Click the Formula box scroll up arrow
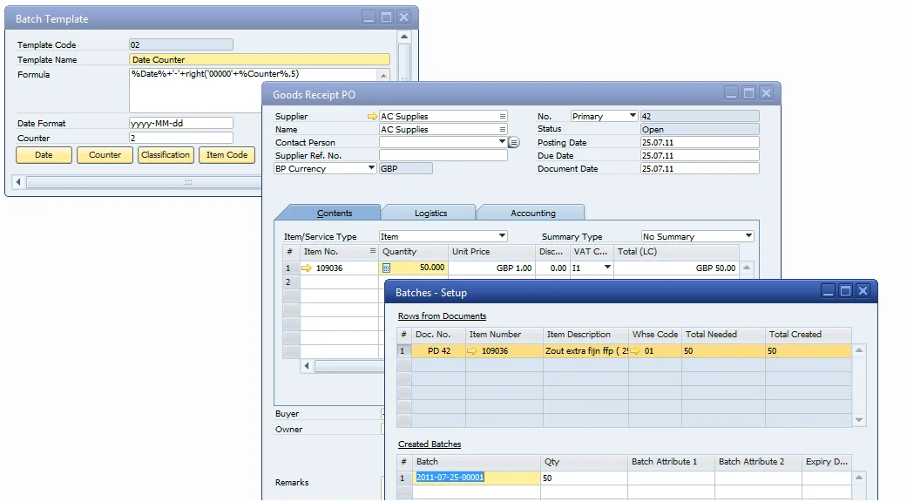Image resolution: width=907 pixels, height=502 pixels. (x=383, y=75)
